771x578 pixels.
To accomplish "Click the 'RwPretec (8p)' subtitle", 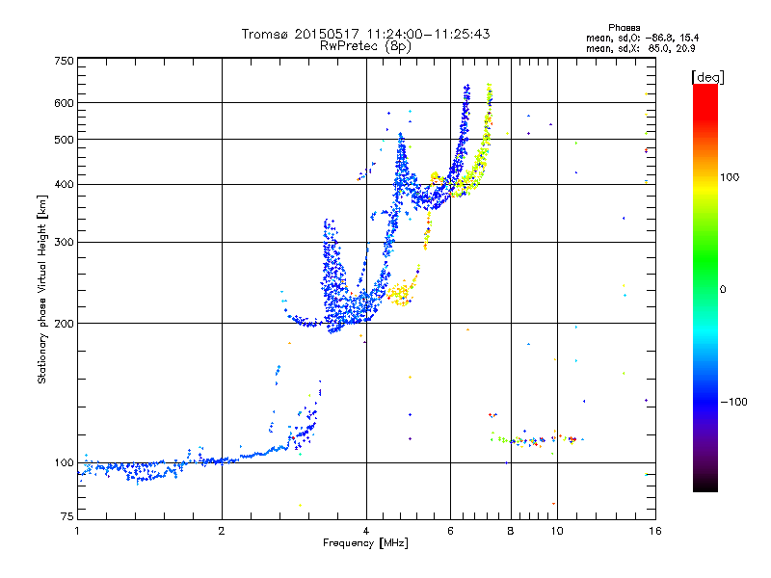I will (x=365, y=46).
